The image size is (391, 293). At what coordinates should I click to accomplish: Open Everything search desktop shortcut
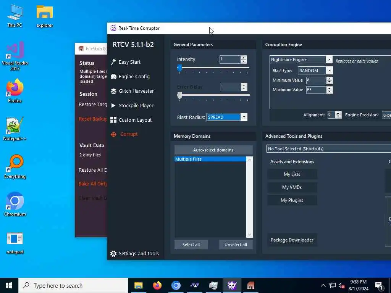[x=15, y=167]
